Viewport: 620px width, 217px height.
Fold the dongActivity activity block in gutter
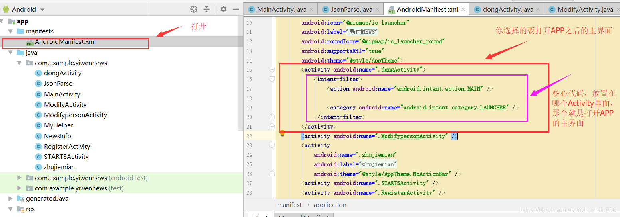click(x=272, y=70)
